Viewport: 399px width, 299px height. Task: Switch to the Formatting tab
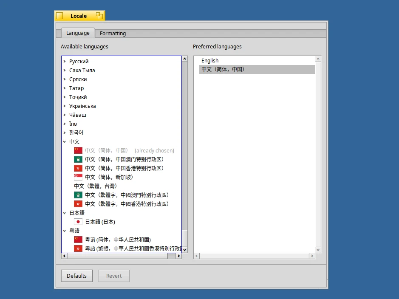pos(112,33)
